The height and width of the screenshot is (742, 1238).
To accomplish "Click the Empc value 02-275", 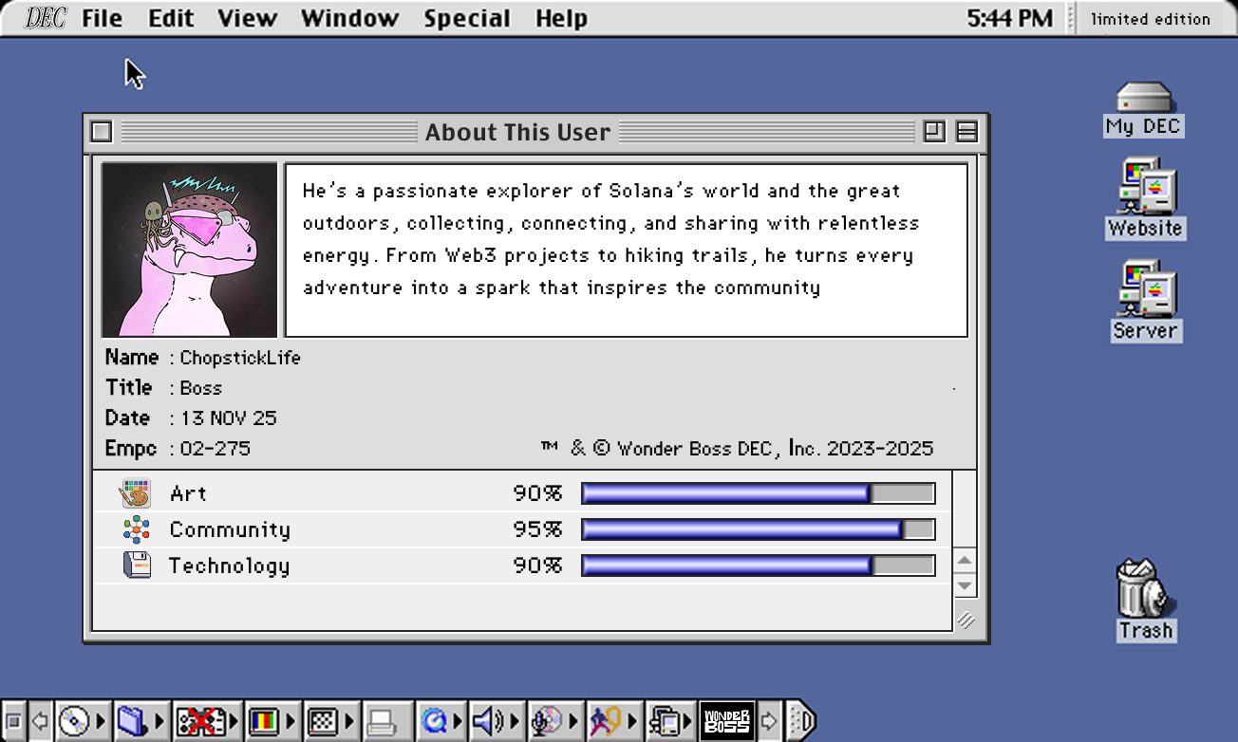I will coord(215,449).
